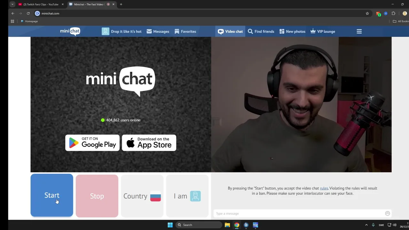Click the minichat logo in navbar
Viewport: 409px width, 230px height.
tap(70, 31)
